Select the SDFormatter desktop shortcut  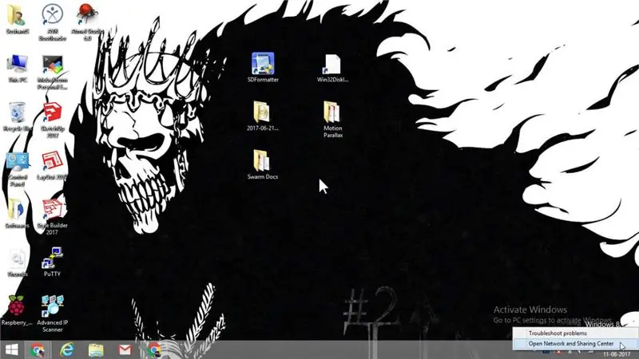(x=263, y=67)
